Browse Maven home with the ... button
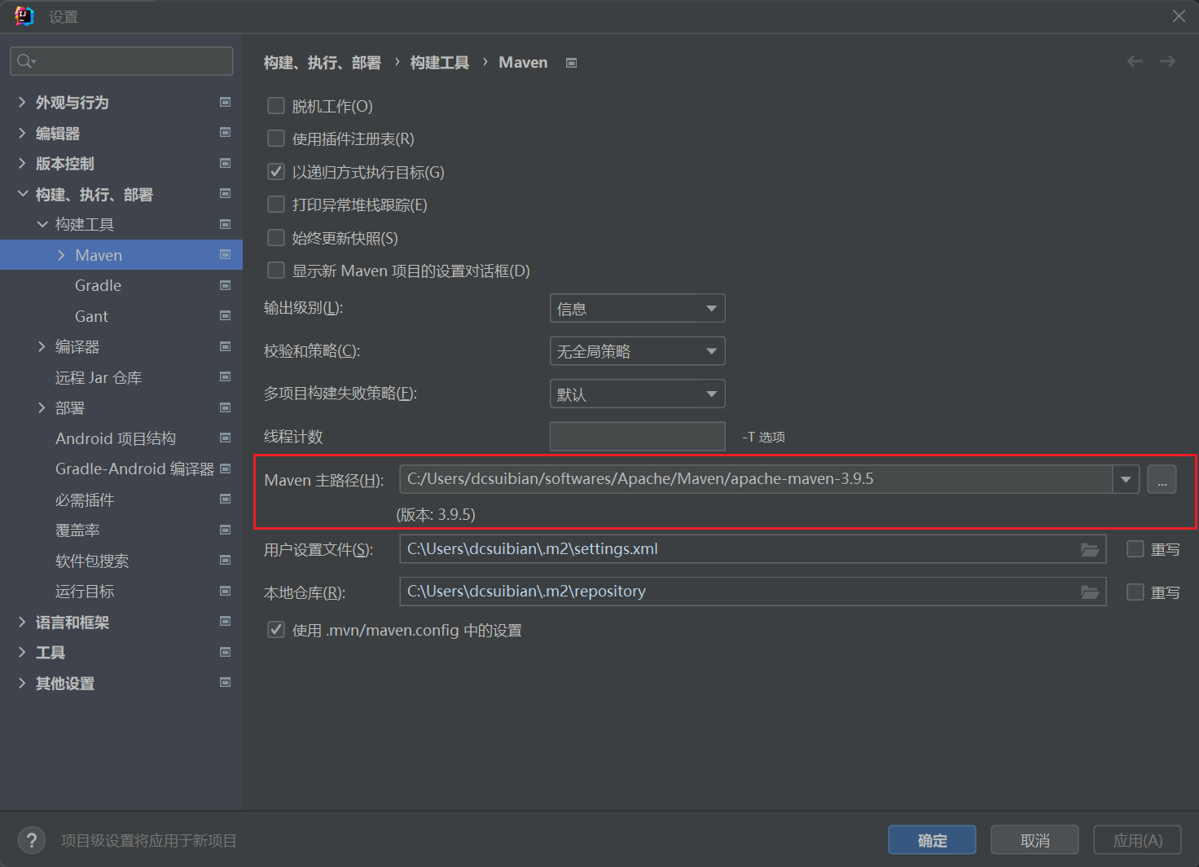This screenshot has width=1199, height=867. [1162, 479]
